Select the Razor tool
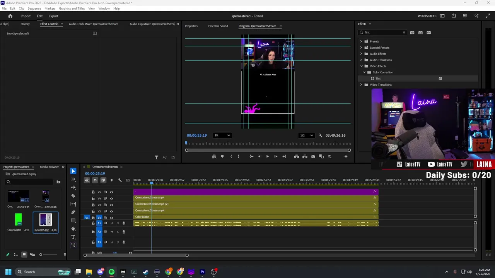 pyautogui.click(x=73, y=196)
